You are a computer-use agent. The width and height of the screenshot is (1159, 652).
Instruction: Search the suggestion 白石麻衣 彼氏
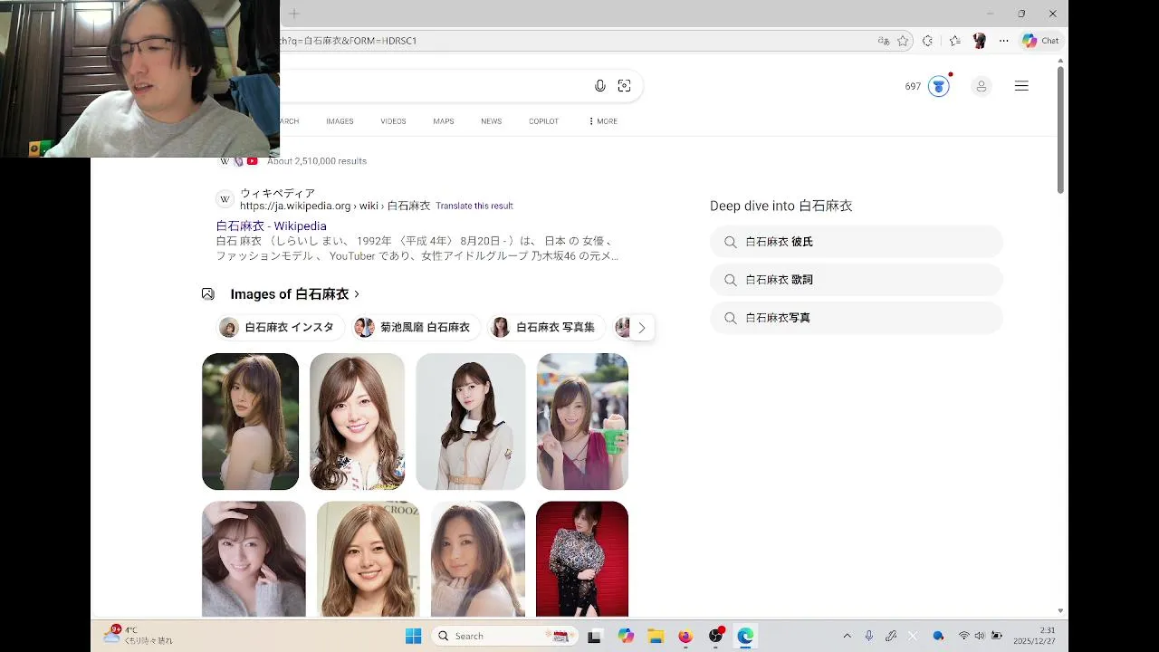point(856,242)
